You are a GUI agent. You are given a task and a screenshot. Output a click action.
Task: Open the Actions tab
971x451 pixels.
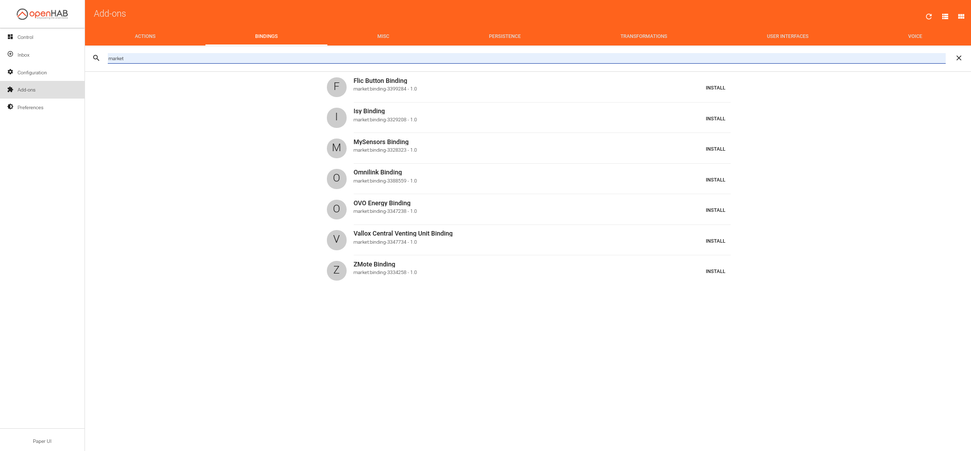click(145, 36)
